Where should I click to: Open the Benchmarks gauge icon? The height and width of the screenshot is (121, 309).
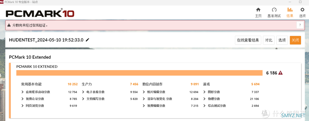(274, 10)
